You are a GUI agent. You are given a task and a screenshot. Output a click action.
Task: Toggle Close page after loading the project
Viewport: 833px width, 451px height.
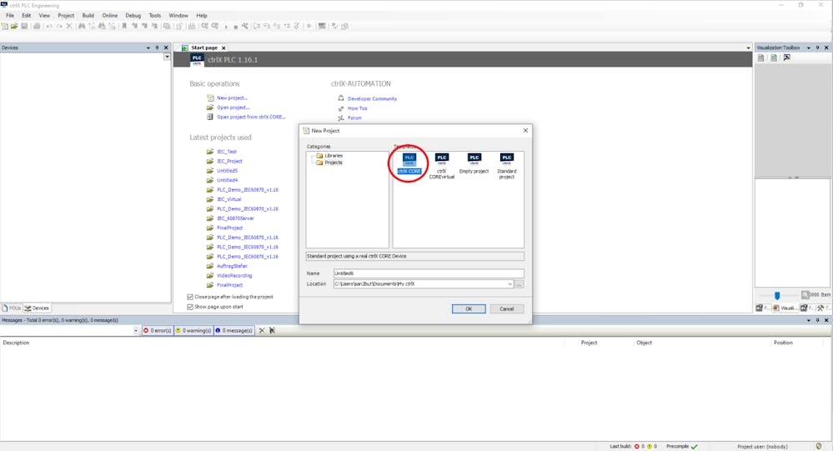coord(190,297)
